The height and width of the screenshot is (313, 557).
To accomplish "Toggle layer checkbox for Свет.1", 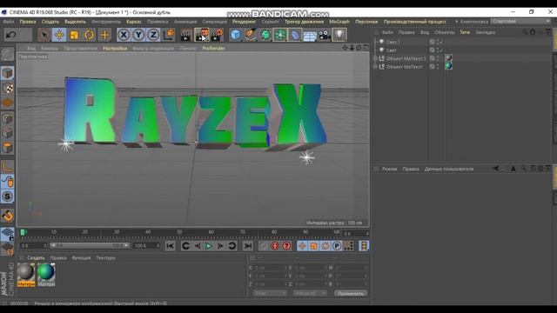I will coord(432,42).
